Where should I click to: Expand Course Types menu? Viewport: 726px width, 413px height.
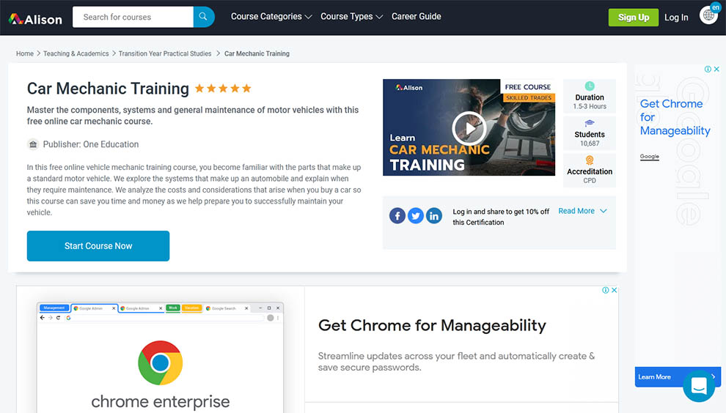pyautogui.click(x=351, y=17)
